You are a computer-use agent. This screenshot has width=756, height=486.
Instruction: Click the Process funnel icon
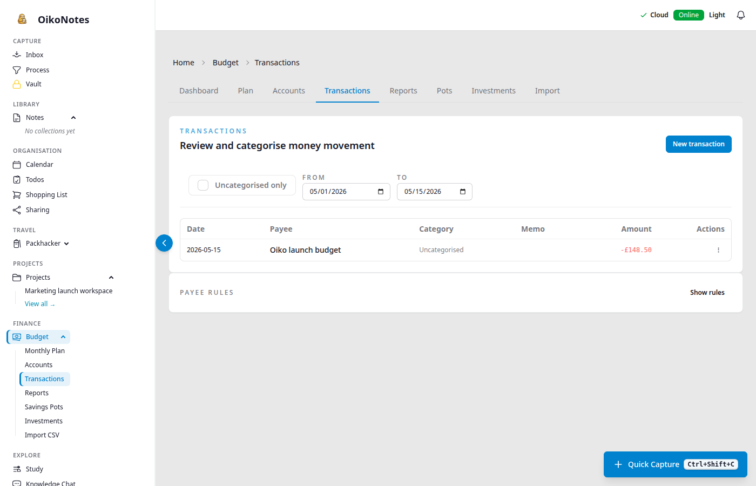pyautogui.click(x=17, y=70)
